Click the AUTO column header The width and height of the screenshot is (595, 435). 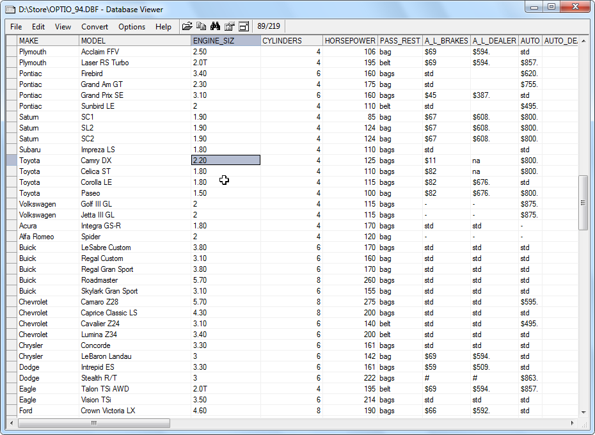click(530, 40)
